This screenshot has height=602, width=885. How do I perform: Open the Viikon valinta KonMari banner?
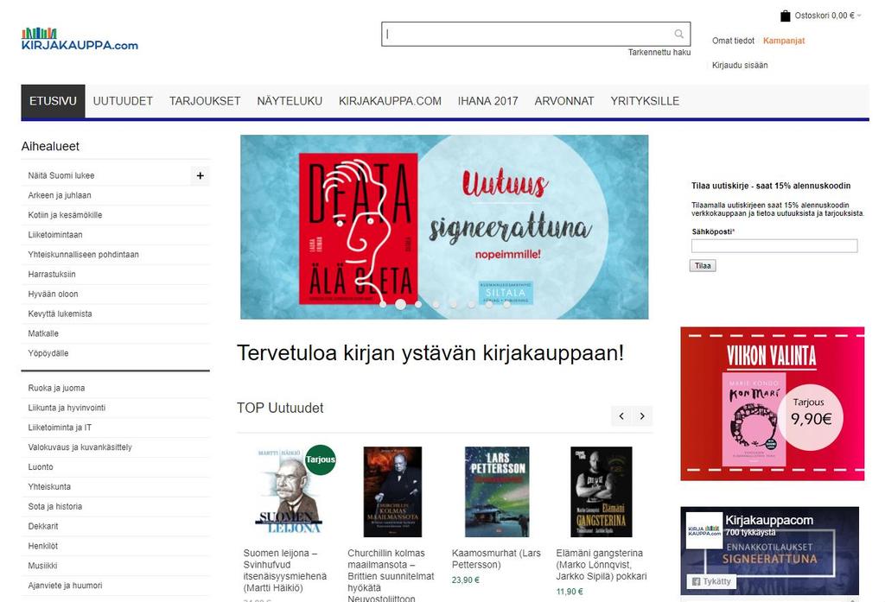772,404
